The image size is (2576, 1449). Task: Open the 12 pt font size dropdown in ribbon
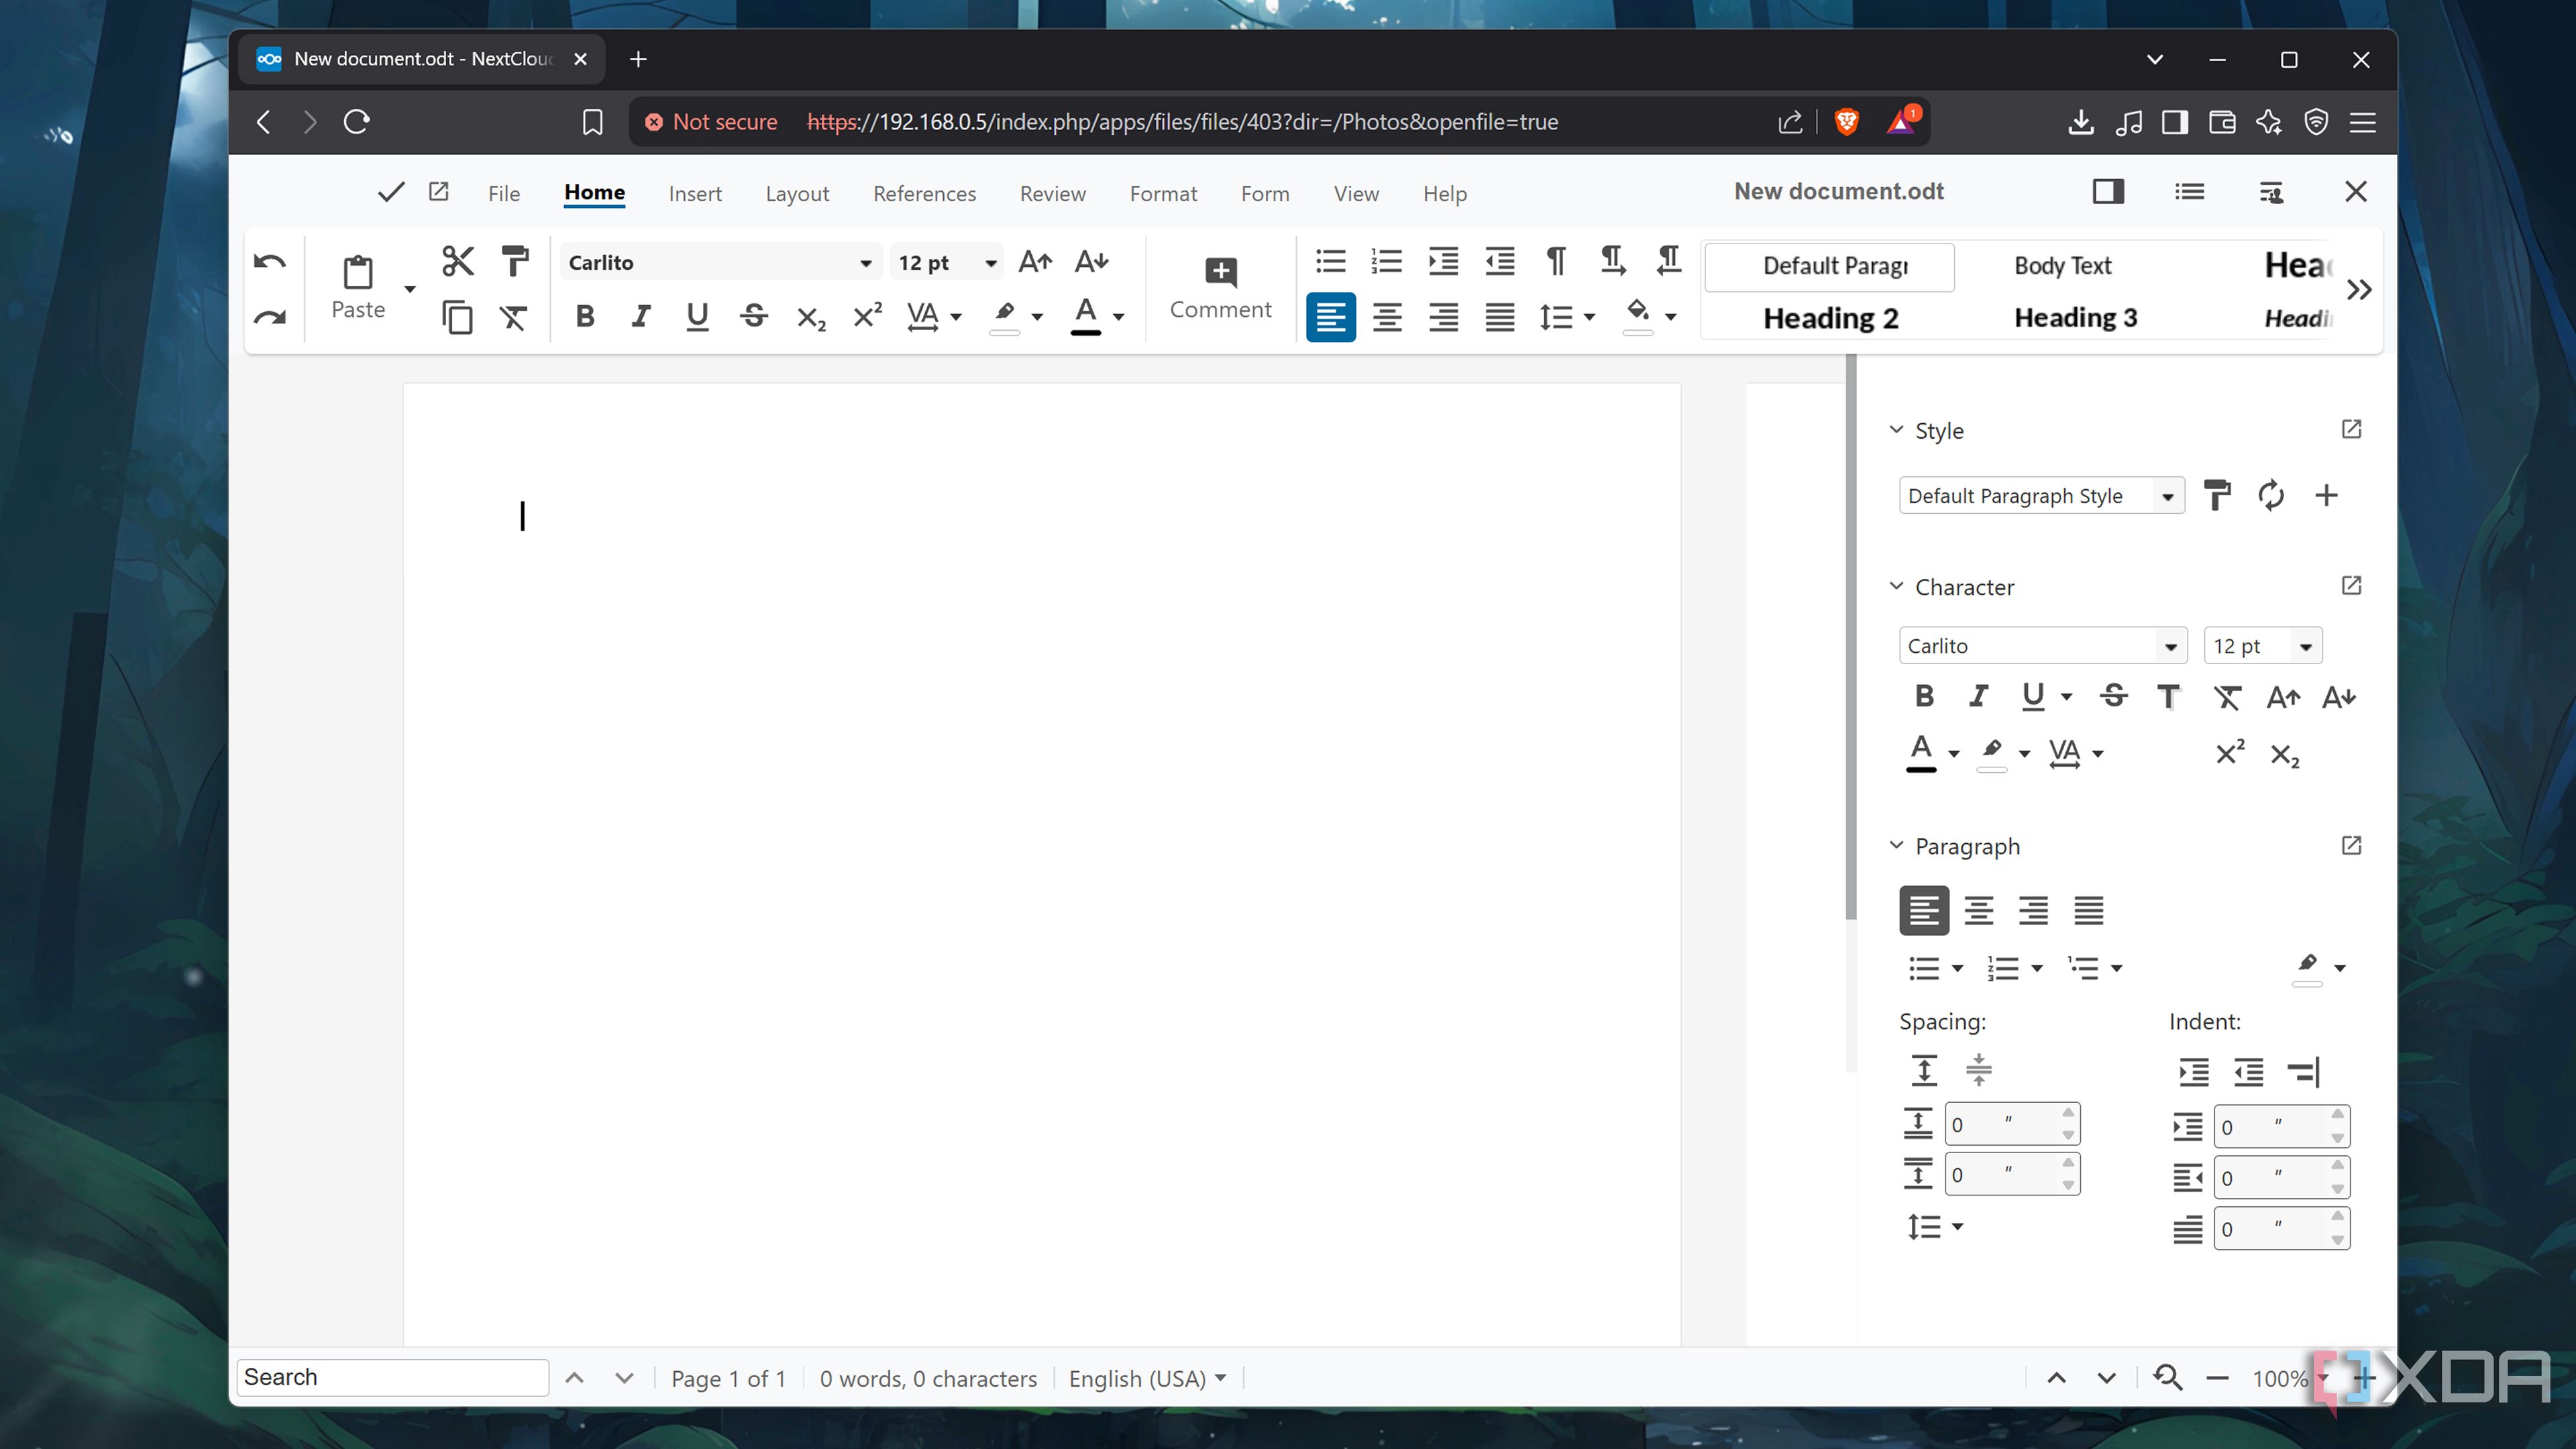[990, 263]
